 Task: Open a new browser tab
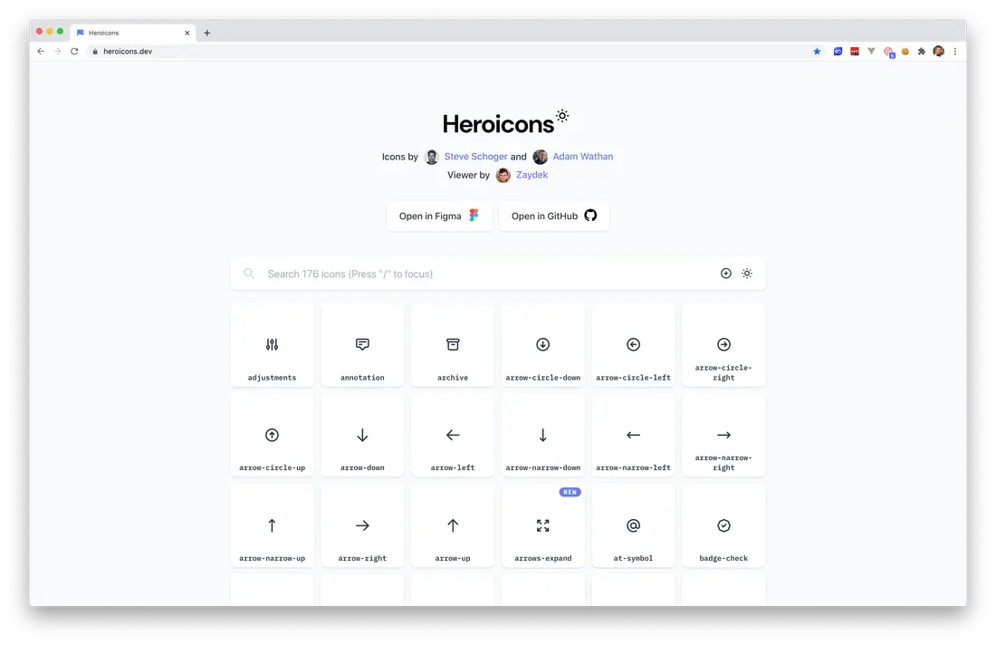[x=207, y=33]
